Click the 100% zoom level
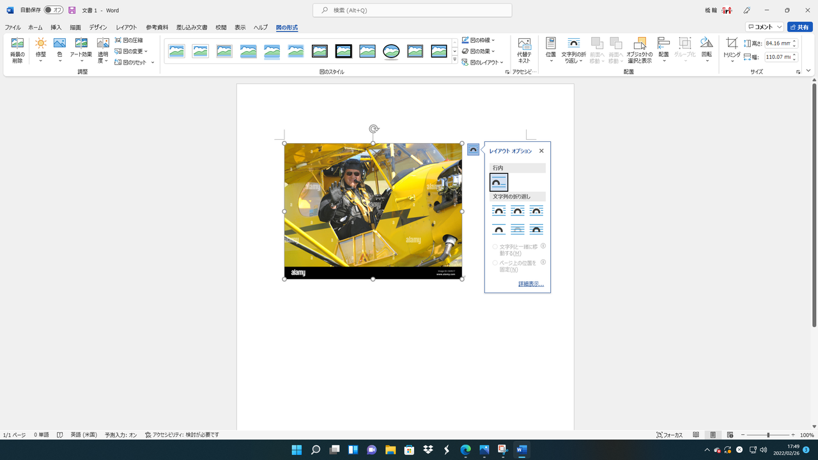818x460 pixels. pyautogui.click(x=807, y=435)
